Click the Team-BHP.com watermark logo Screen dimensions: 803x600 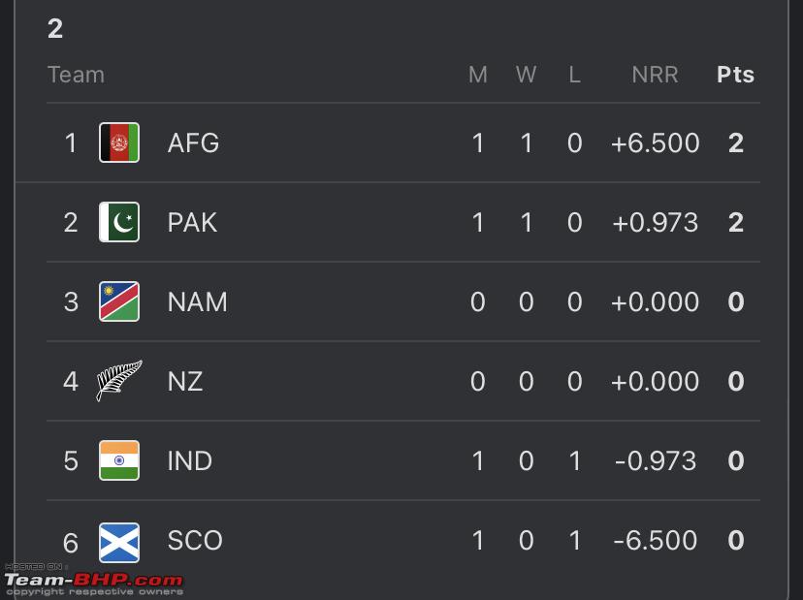click(x=94, y=580)
